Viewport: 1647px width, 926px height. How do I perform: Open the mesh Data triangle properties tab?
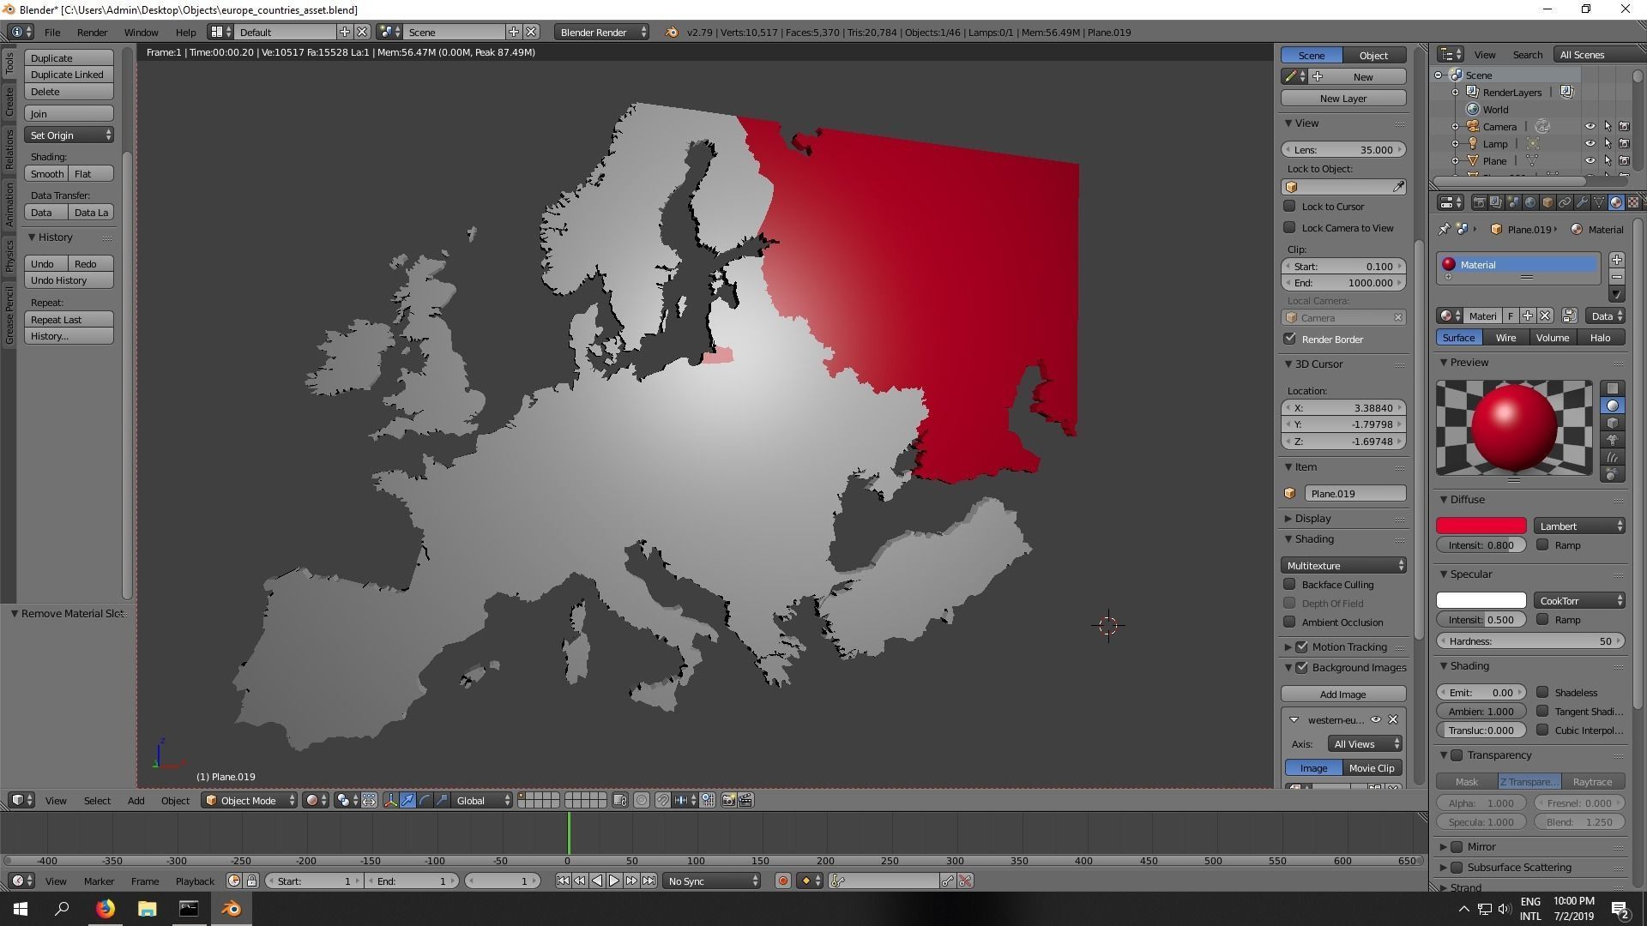click(1599, 203)
